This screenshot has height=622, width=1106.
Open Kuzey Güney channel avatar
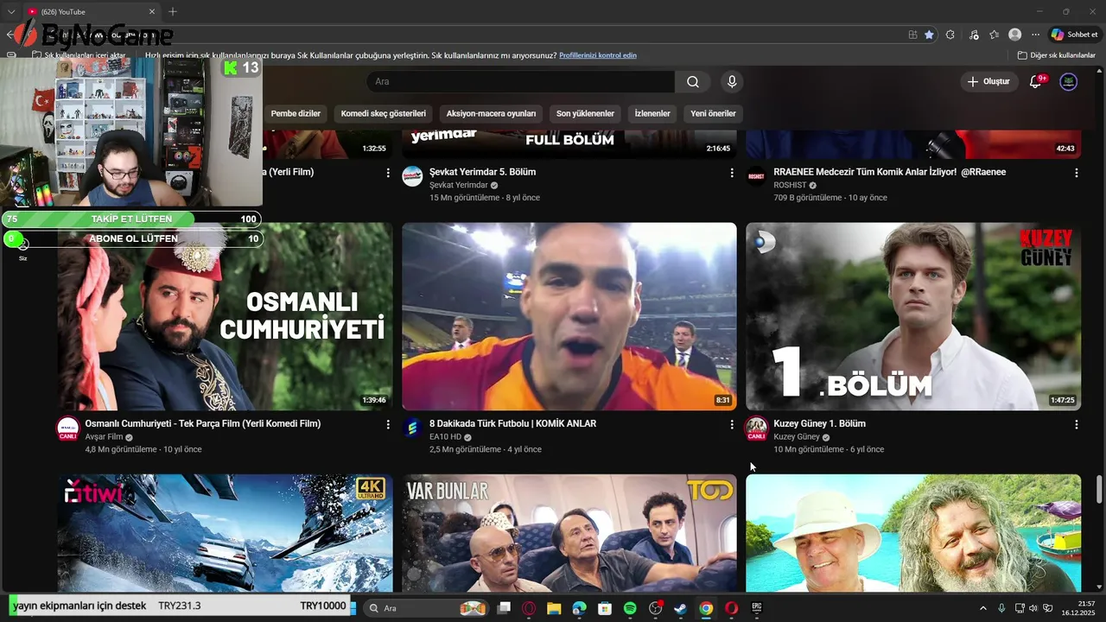point(757,428)
